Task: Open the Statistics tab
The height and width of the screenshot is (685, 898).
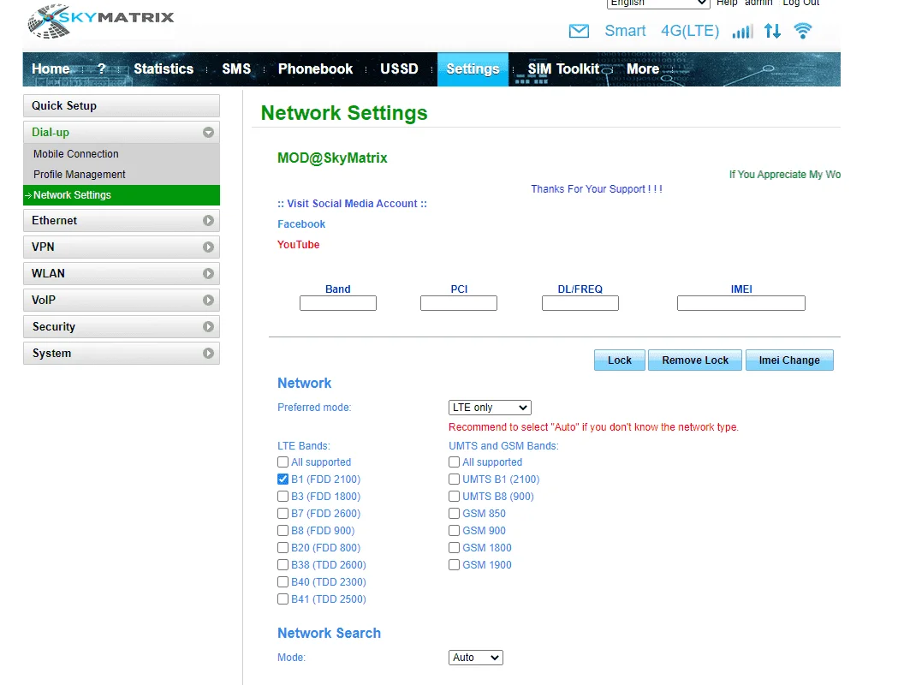Action: [x=164, y=69]
